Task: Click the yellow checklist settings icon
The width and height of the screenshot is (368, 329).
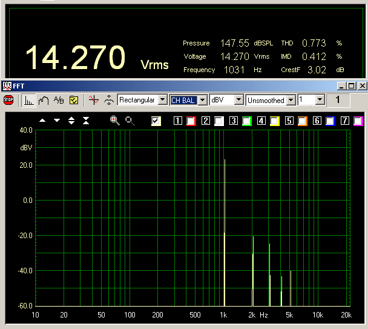Action: 74,100
